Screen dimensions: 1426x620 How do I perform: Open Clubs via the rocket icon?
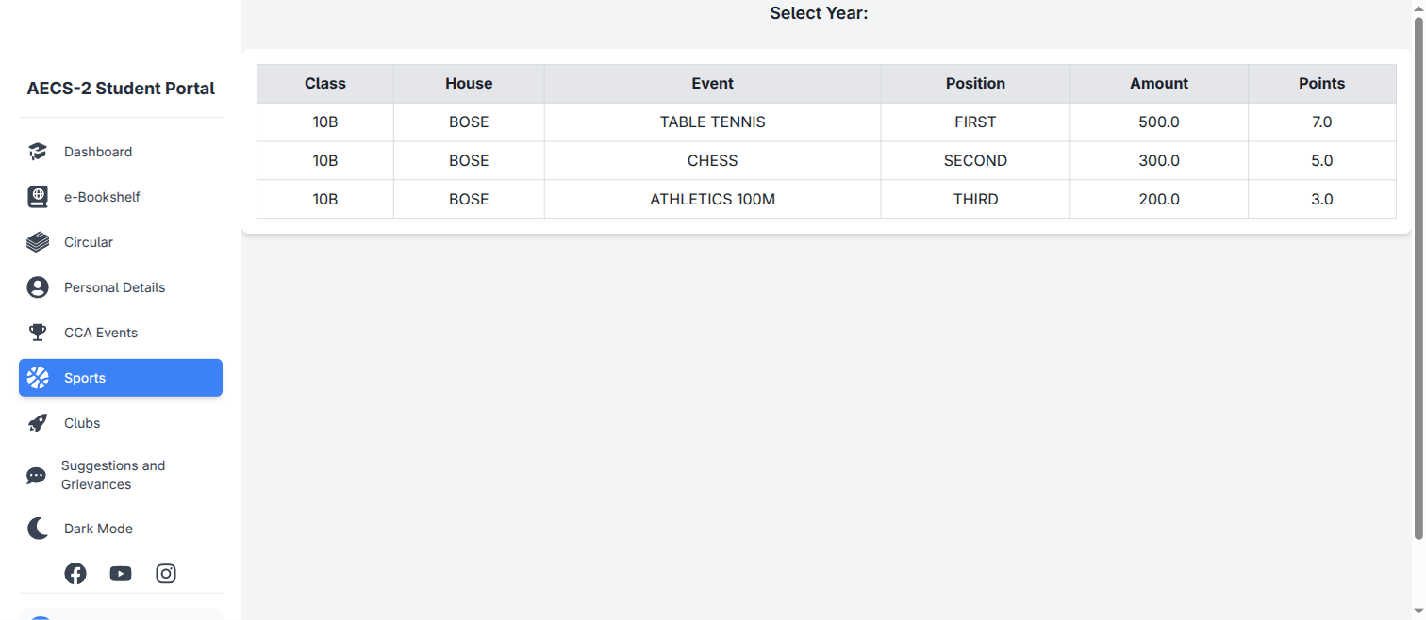tap(37, 422)
